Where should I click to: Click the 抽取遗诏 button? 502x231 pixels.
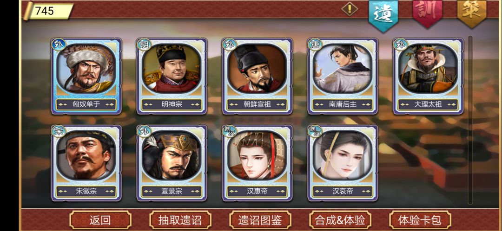click(180, 220)
